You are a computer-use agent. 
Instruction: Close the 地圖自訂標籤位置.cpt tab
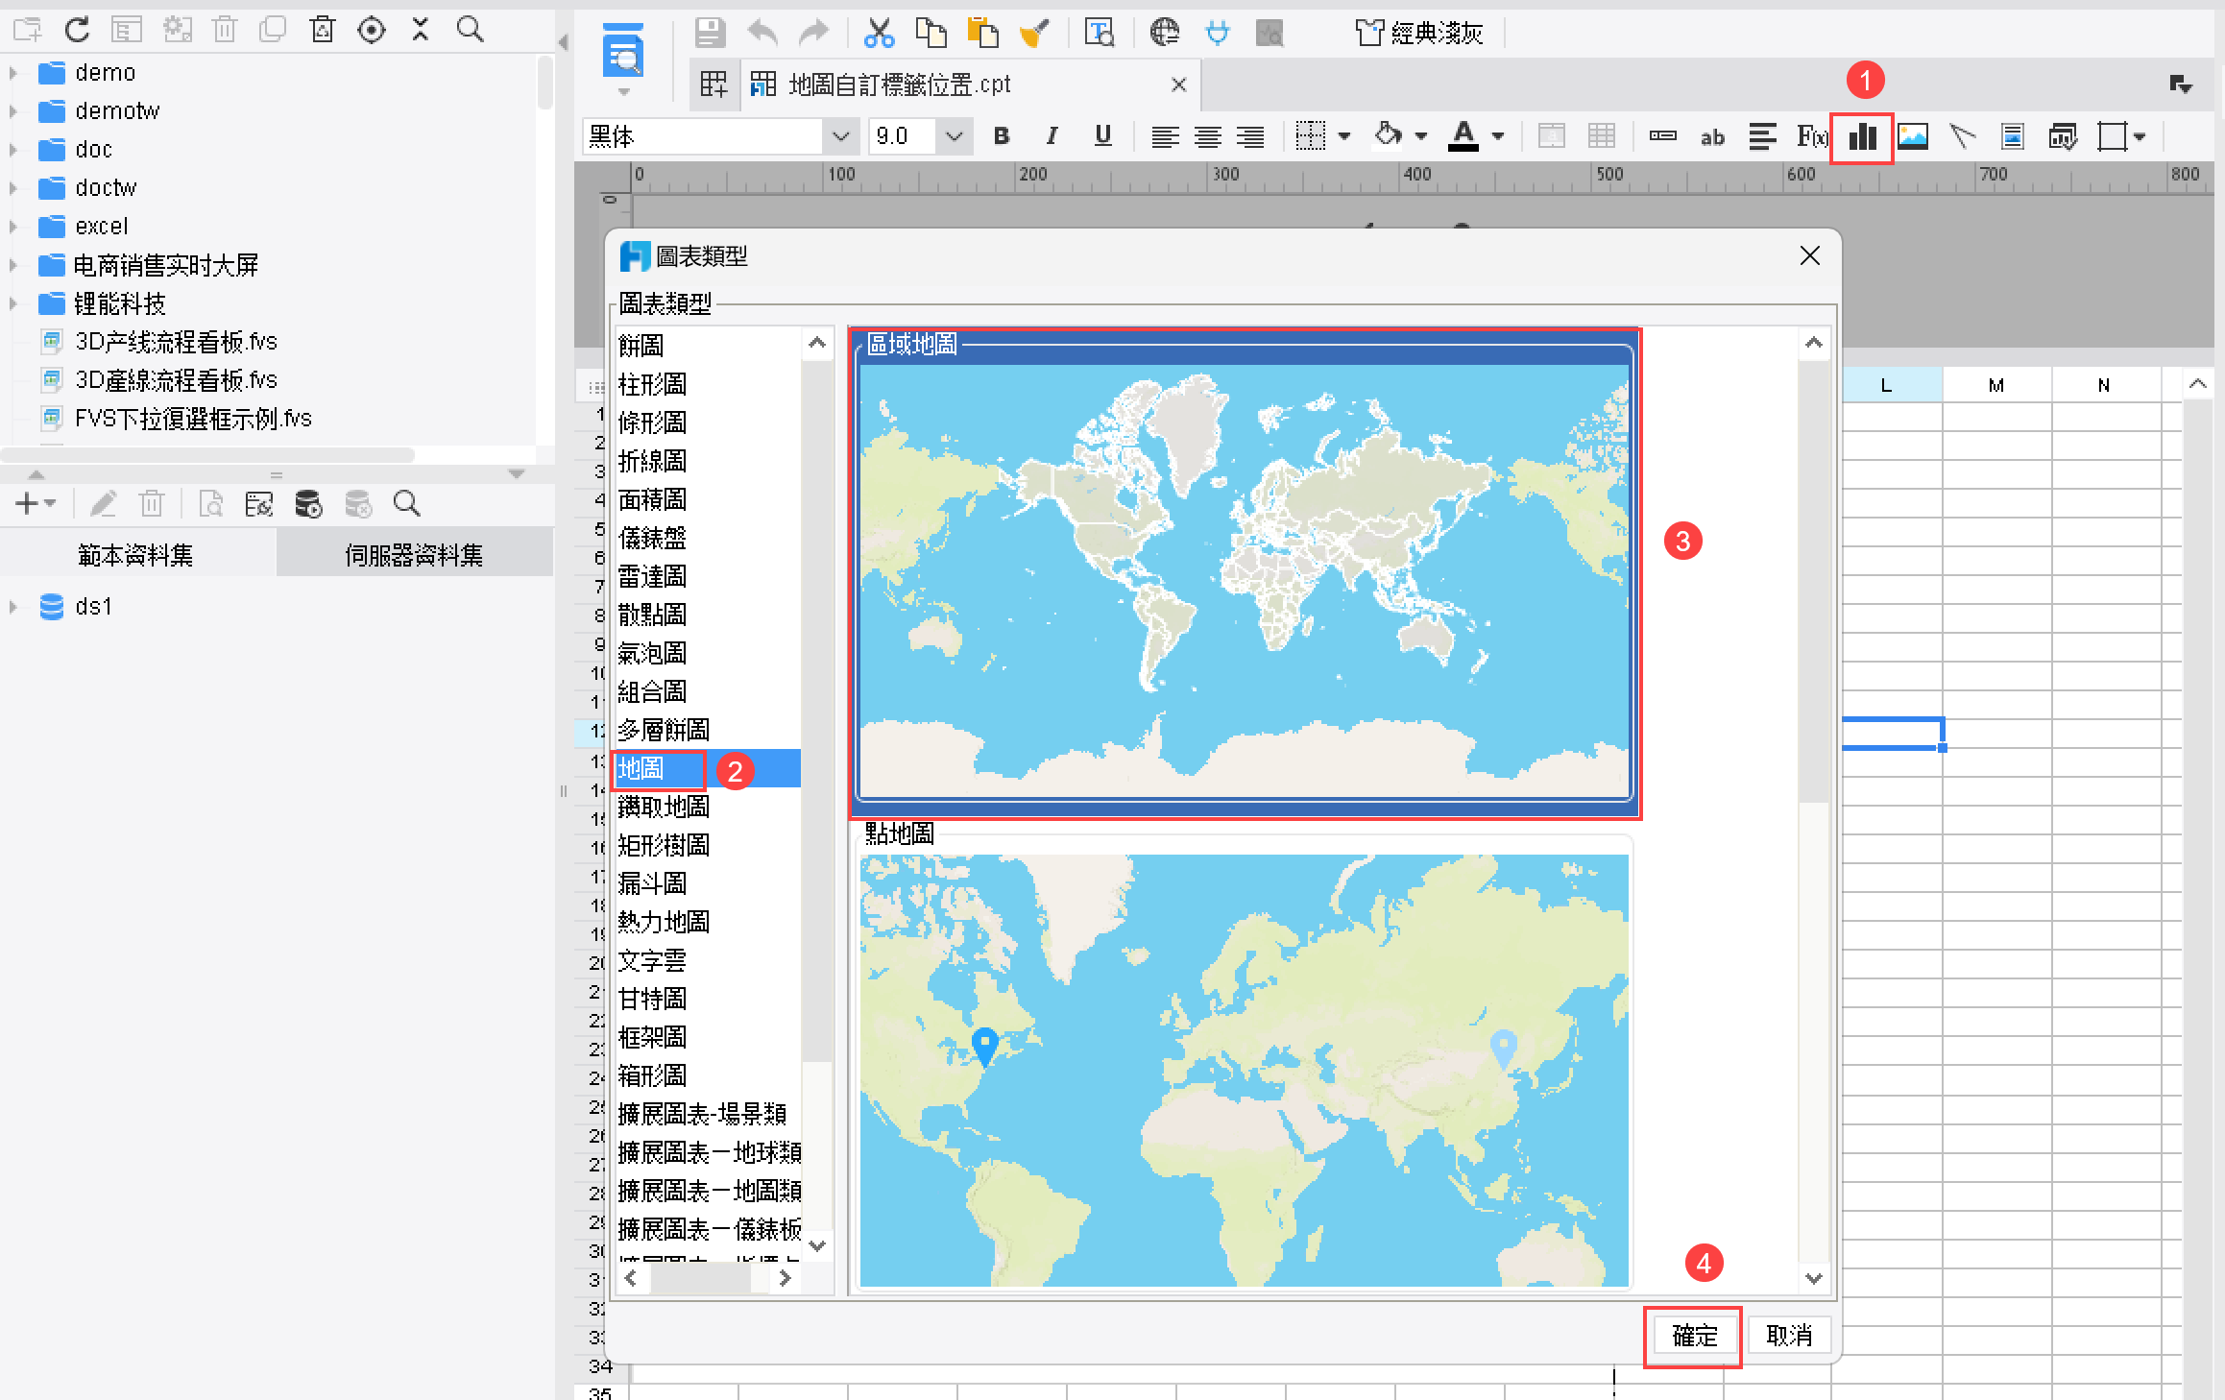tap(1179, 84)
